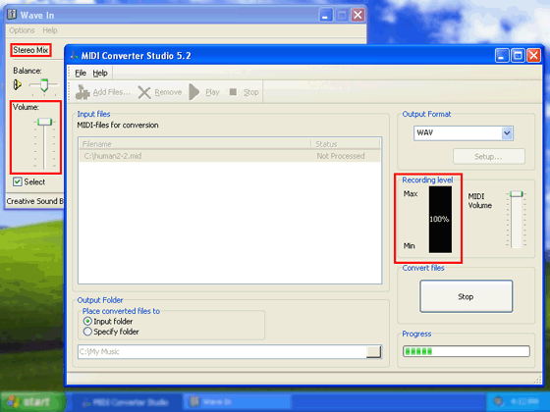Adjust the Balance slider in Wave In
The image size is (550, 412).
coord(44,84)
